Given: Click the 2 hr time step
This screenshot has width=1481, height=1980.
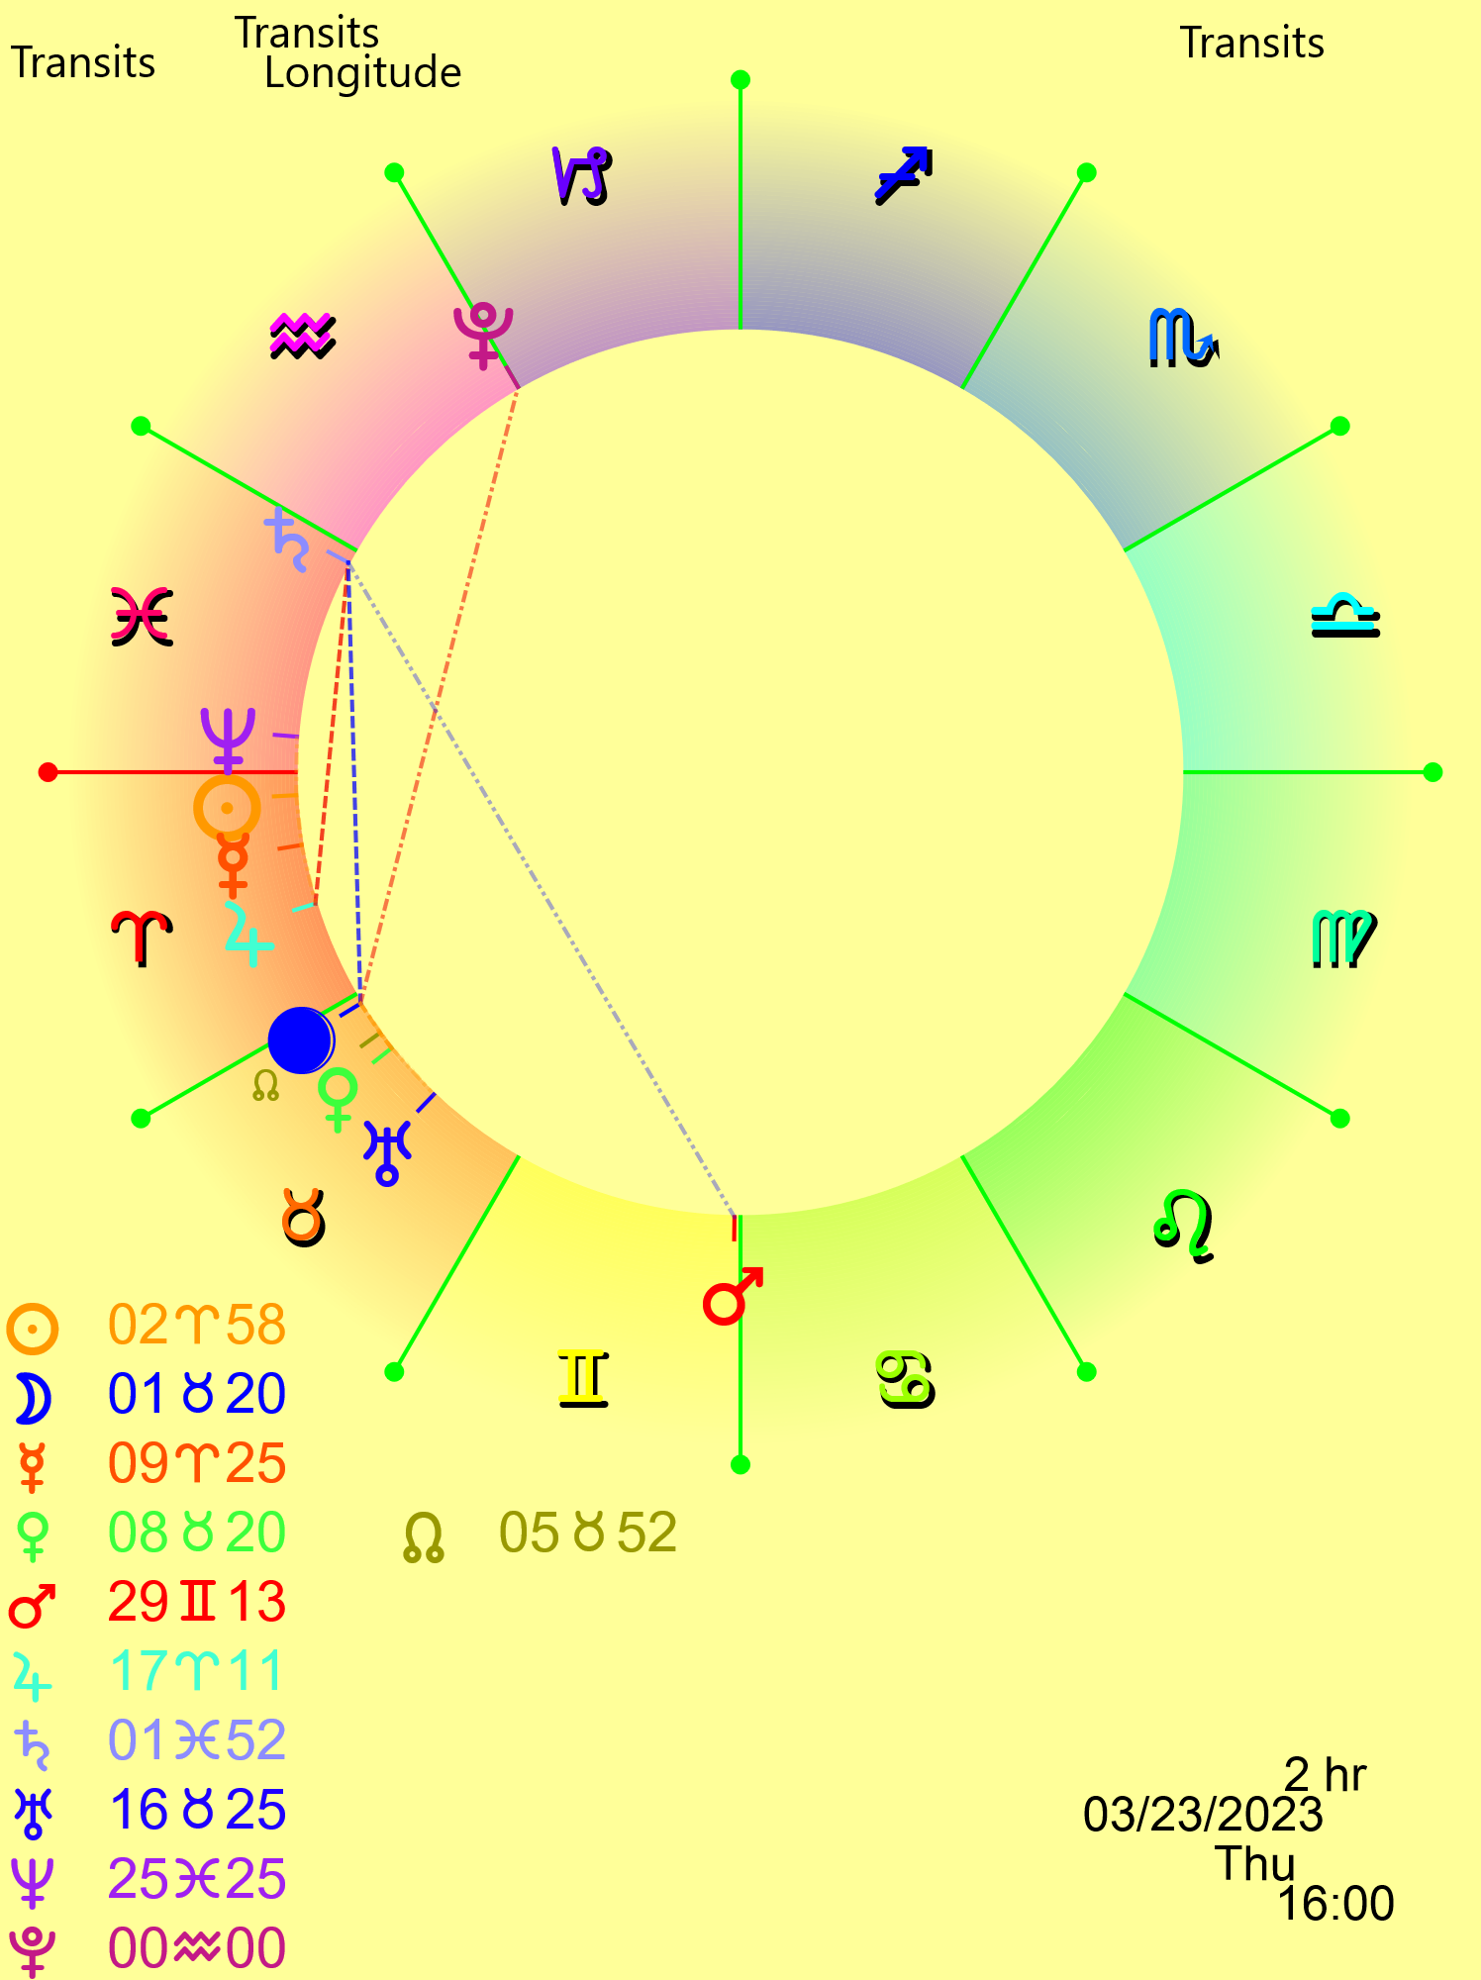Looking at the screenshot, I should (x=1324, y=1774).
